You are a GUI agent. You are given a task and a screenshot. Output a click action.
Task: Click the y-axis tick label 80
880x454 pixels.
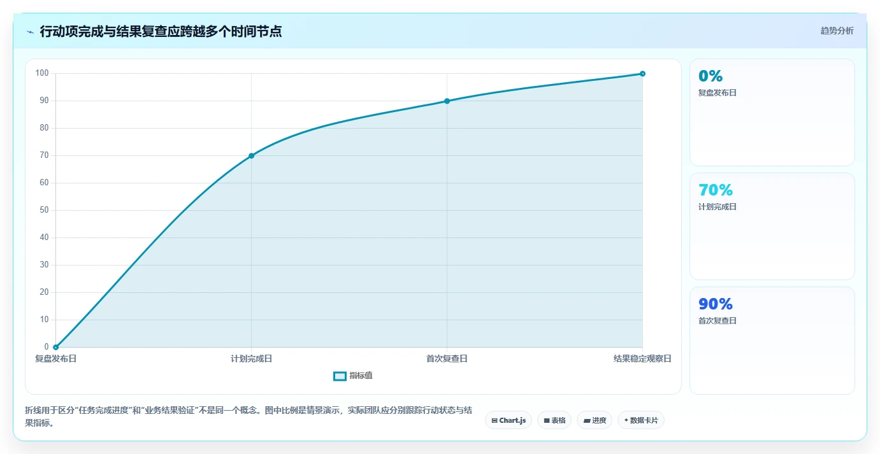click(44, 128)
